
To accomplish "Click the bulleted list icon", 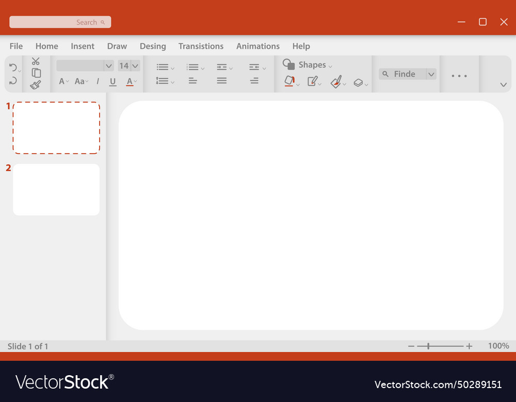I will point(163,68).
